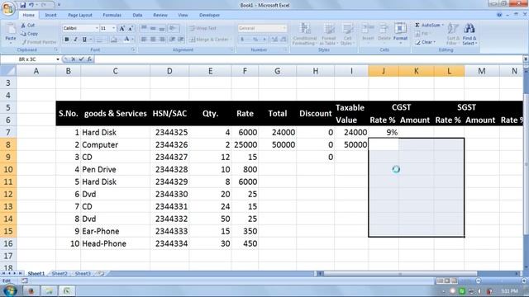
Task: Save workbook from Quick Access Toolbar
Action: [22, 5]
